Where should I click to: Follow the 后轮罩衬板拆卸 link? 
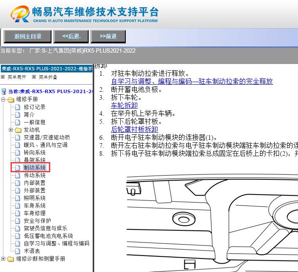coord(135,129)
